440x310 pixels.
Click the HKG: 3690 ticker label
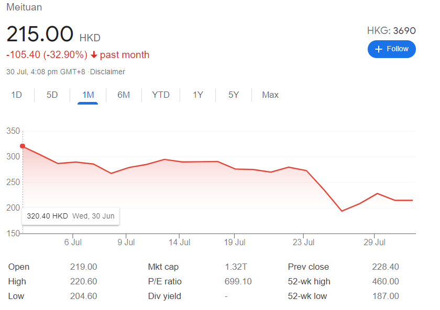click(391, 31)
